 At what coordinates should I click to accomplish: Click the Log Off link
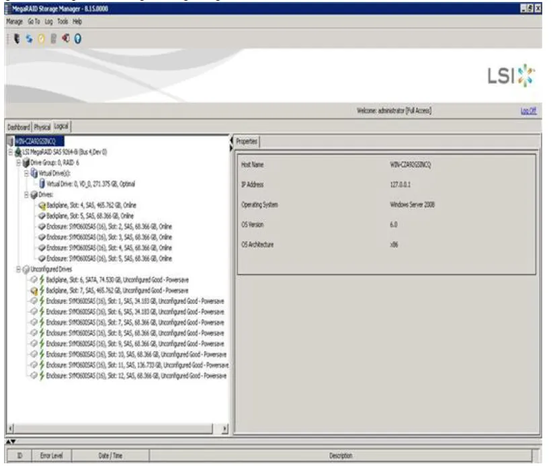[x=529, y=111]
